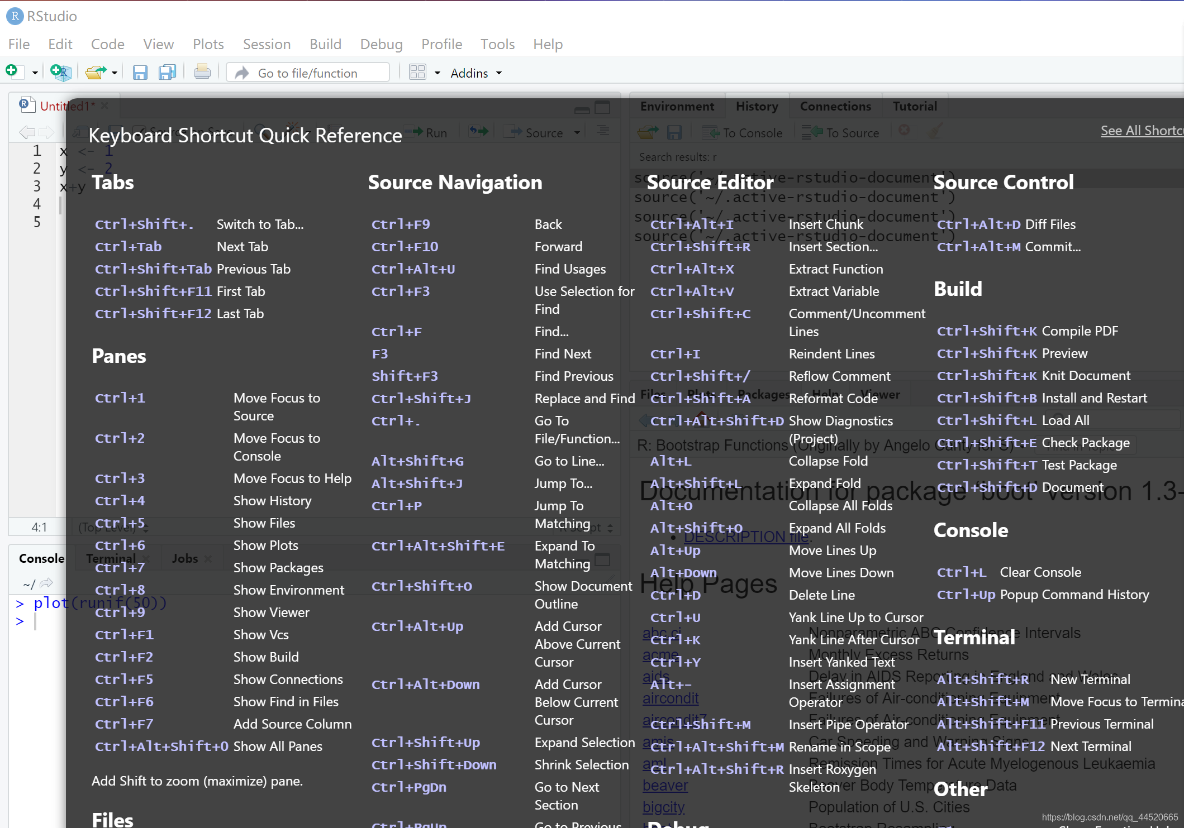Open the File menu
Image resolution: width=1184 pixels, height=828 pixels.
(x=19, y=44)
